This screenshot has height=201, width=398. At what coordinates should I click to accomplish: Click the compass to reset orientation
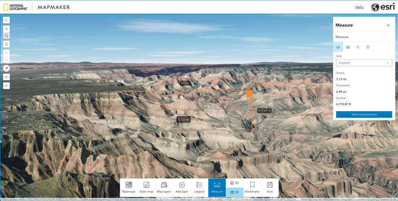[x=7, y=68]
